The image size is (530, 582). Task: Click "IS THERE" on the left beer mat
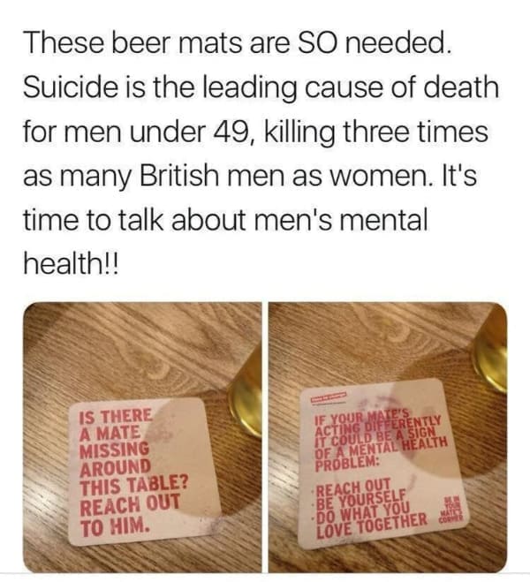pos(116,417)
